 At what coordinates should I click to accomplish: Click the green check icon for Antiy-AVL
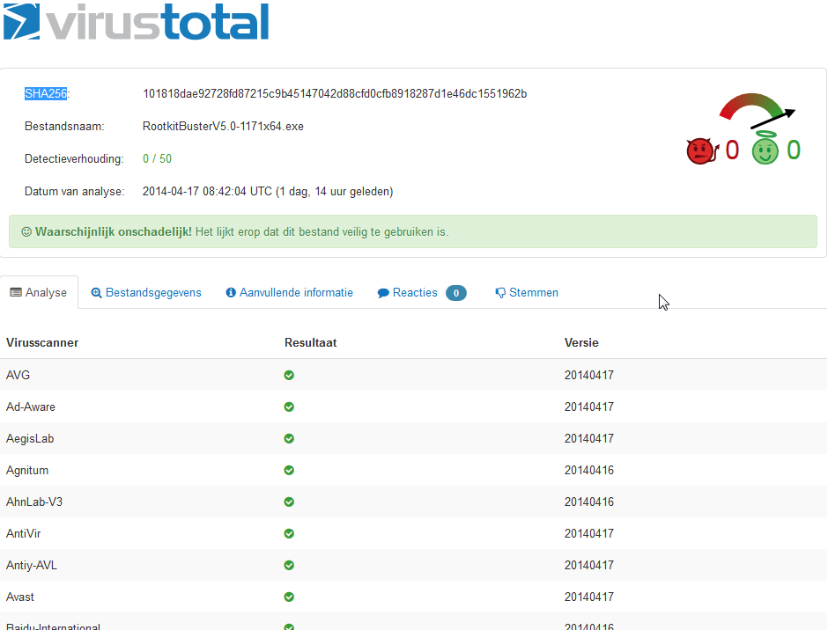click(x=289, y=565)
